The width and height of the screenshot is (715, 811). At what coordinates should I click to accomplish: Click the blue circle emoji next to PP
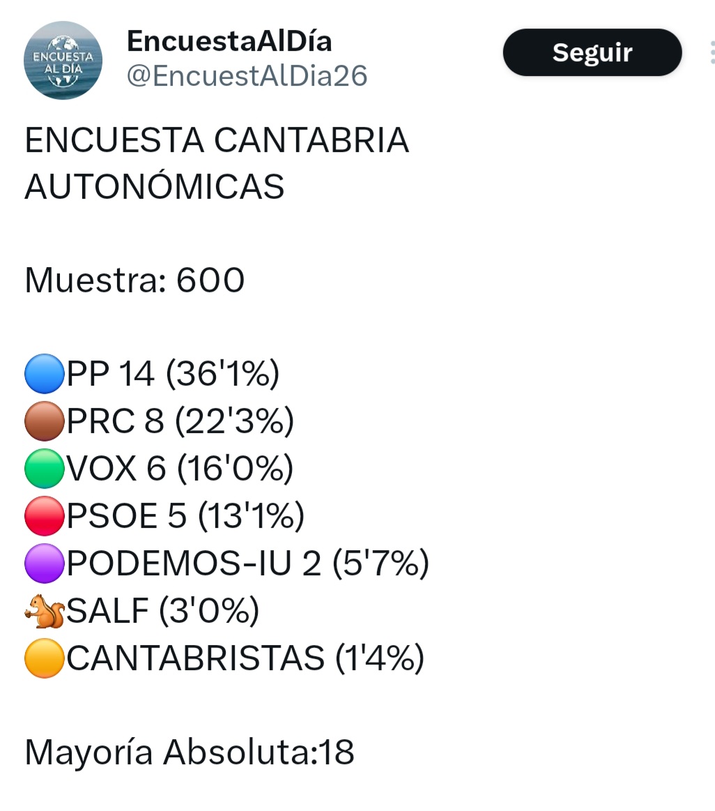44,374
